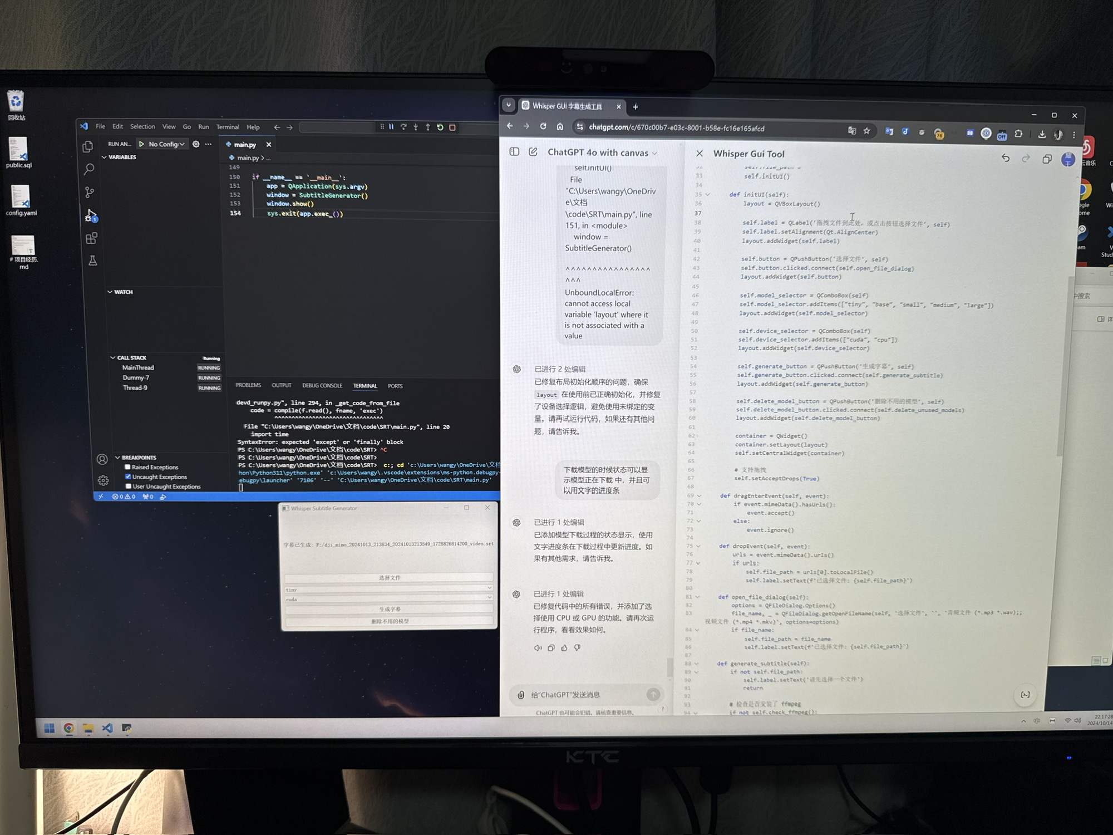Open the Chrome Extensions puzzle menu
The width and height of the screenshot is (1113, 835).
(1018, 134)
